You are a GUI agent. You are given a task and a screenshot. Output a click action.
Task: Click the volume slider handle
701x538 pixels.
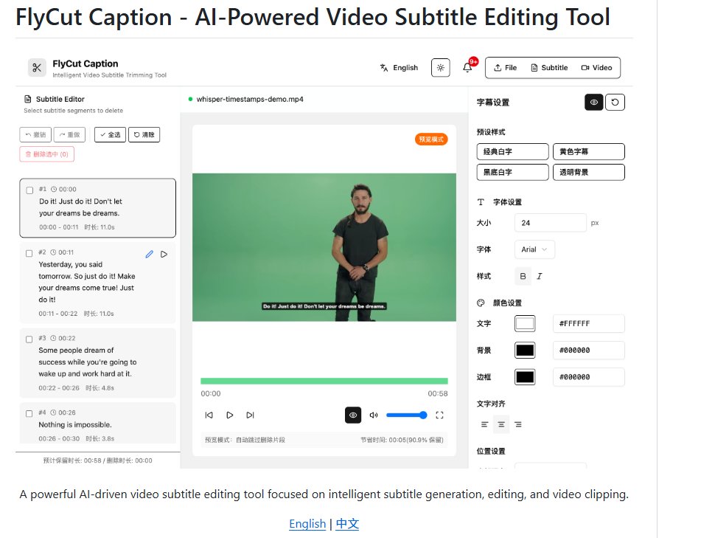423,415
